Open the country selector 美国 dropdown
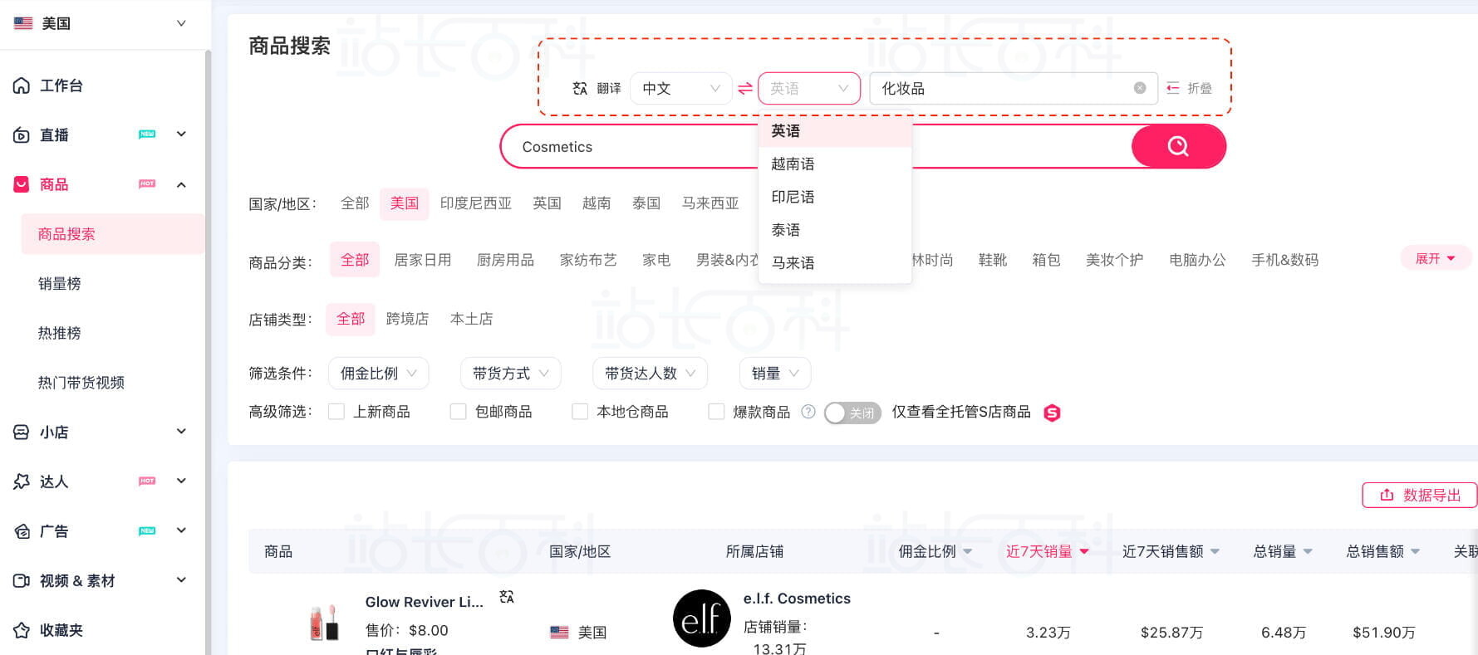Screen dimensions: 1478x655 (100, 23)
